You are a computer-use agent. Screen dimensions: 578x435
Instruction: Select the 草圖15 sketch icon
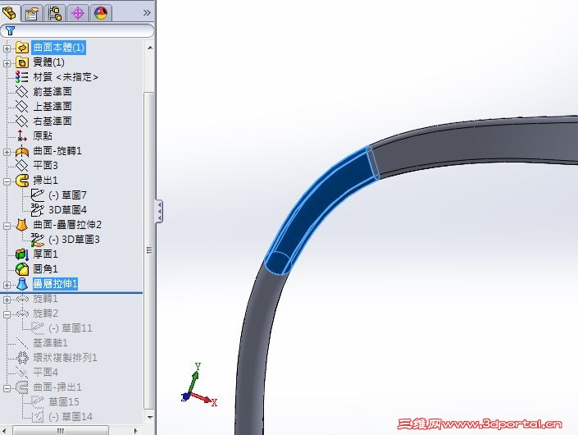pyautogui.click(x=37, y=401)
